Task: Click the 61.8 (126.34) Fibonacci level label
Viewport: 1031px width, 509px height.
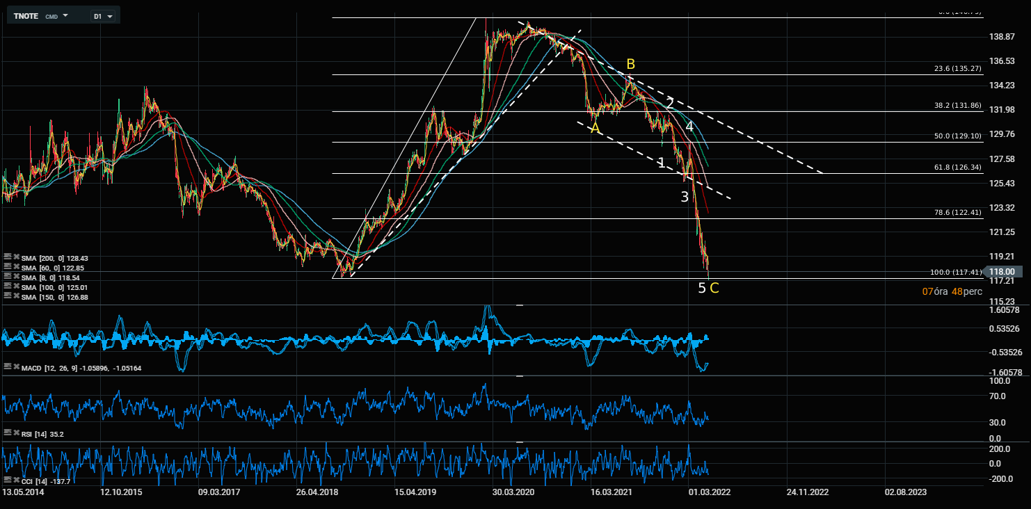Action: pos(957,167)
